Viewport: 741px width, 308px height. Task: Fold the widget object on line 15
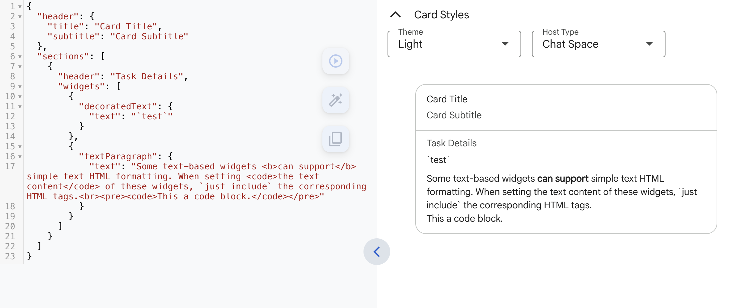(20, 147)
